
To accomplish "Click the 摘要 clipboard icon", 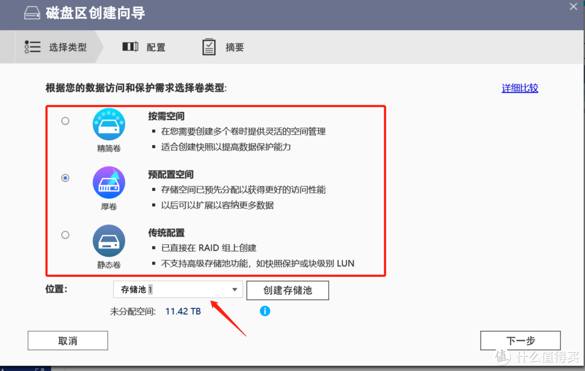I will 209,47.
